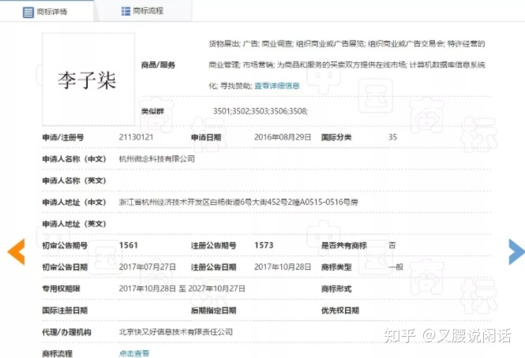Click the 申请人地址（英文） label
525x358 pixels.
click(x=74, y=224)
